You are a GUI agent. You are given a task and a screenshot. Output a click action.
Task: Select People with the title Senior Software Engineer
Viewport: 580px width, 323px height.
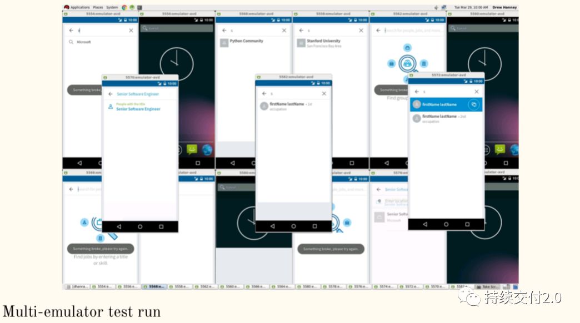tap(140, 107)
